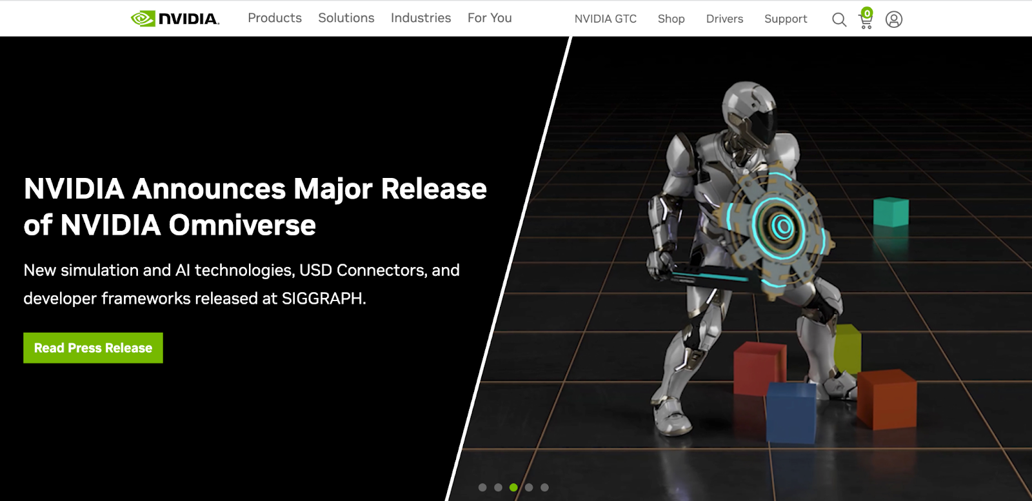Open the For You menu
This screenshot has width=1032, height=501.
click(490, 18)
